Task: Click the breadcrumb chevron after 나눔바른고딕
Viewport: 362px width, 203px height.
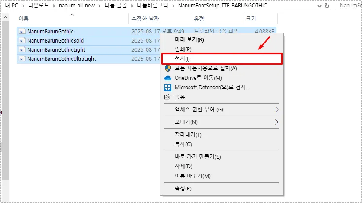Action: [173, 6]
